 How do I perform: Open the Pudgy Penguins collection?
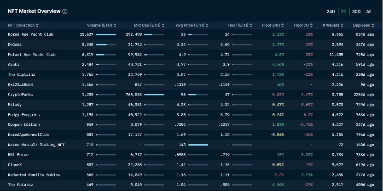pyautogui.click(x=23, y=115)
